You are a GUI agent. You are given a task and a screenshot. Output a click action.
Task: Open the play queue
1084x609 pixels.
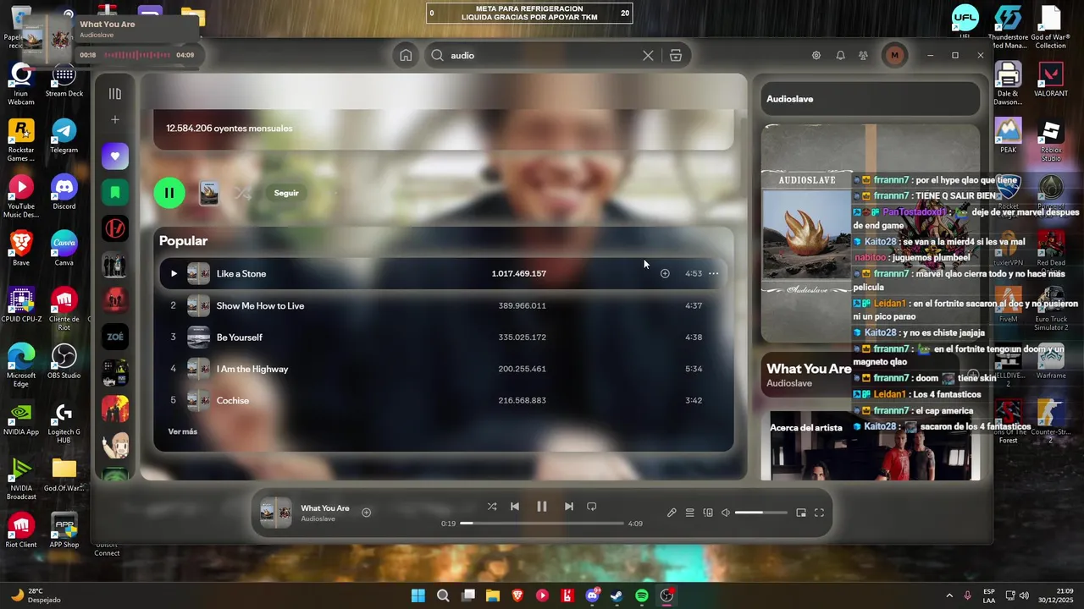point(690,513)
